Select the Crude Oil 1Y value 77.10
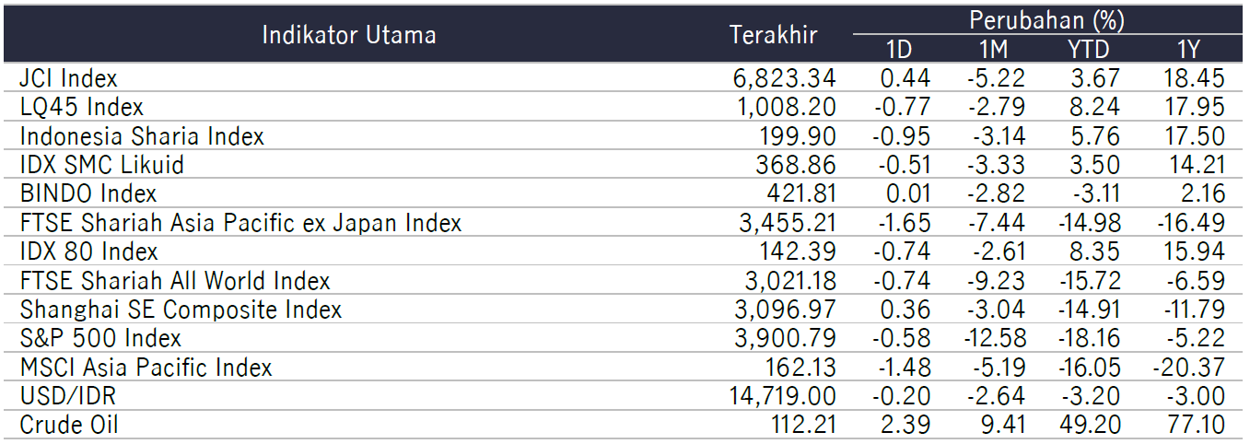The height and width of the screenshot is (444, 1250). coord(1195,425)
